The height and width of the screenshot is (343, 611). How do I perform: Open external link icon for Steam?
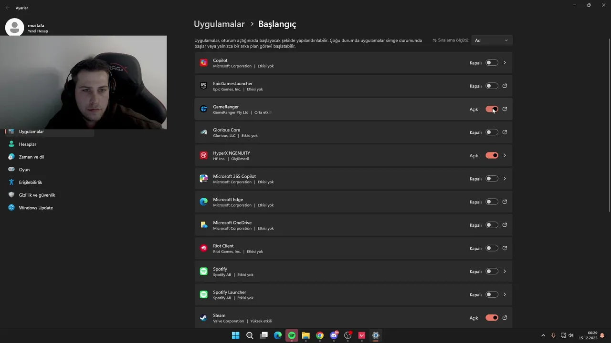(505, 318)
